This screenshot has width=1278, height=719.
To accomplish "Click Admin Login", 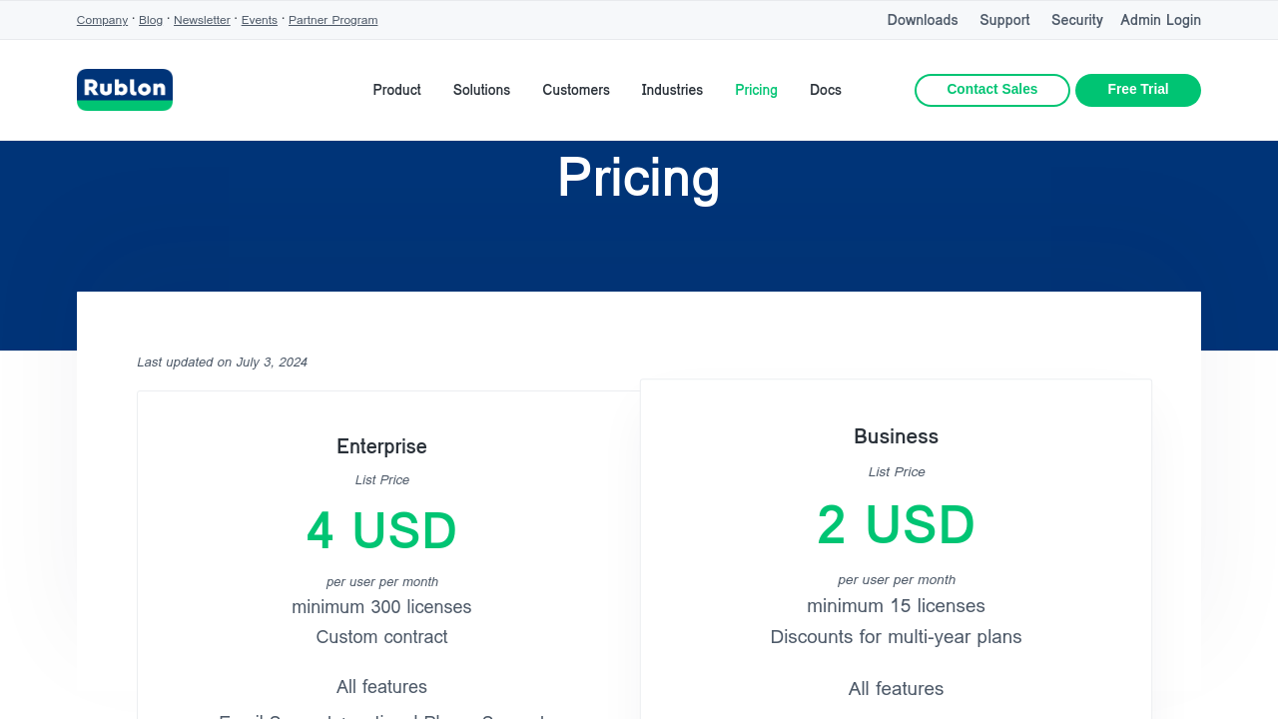I will (x=1160, y=20).
